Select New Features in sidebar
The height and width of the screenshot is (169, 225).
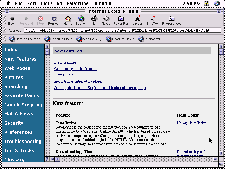click(x=20, y=59)
